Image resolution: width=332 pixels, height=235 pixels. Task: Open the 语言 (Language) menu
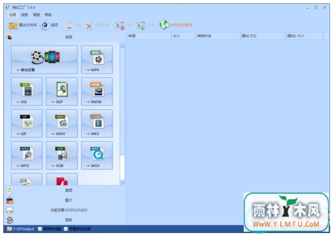pos(37,14)
